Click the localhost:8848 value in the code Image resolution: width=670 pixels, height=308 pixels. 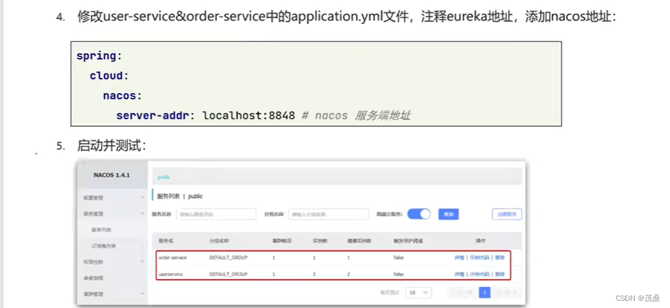[248, 115]
